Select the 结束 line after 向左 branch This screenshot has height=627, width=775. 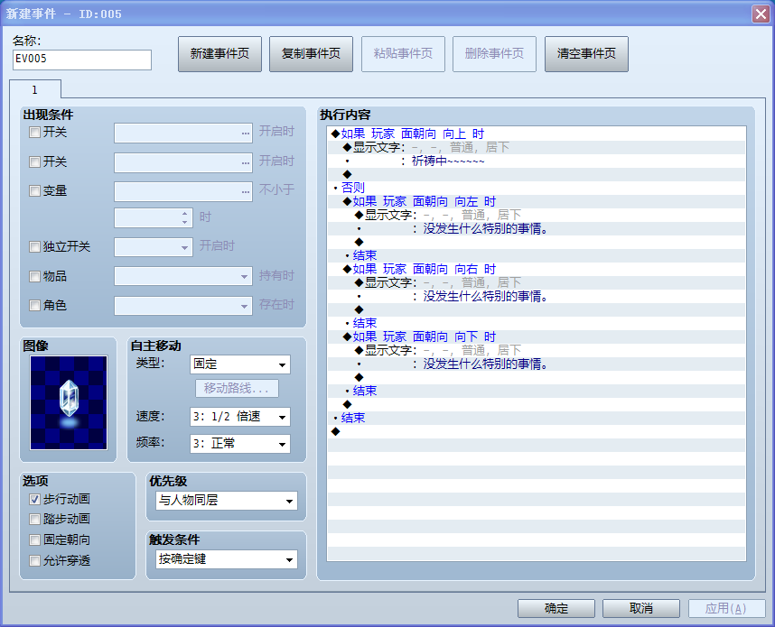click(x=537, y=255)
